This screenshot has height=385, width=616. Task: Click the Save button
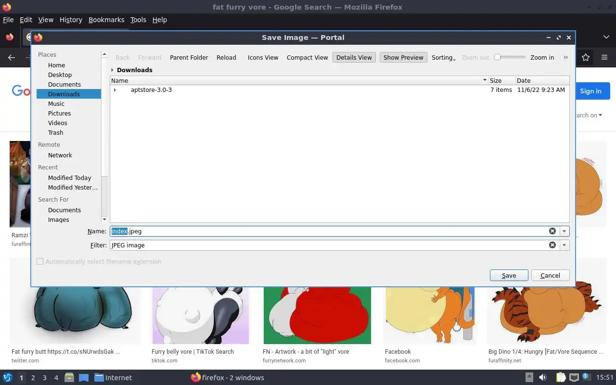pyautogui.click(x=509, y=275)
